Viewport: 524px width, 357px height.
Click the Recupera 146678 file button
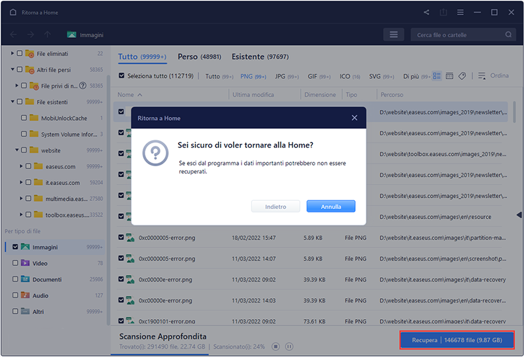click(x=457, y=340)
